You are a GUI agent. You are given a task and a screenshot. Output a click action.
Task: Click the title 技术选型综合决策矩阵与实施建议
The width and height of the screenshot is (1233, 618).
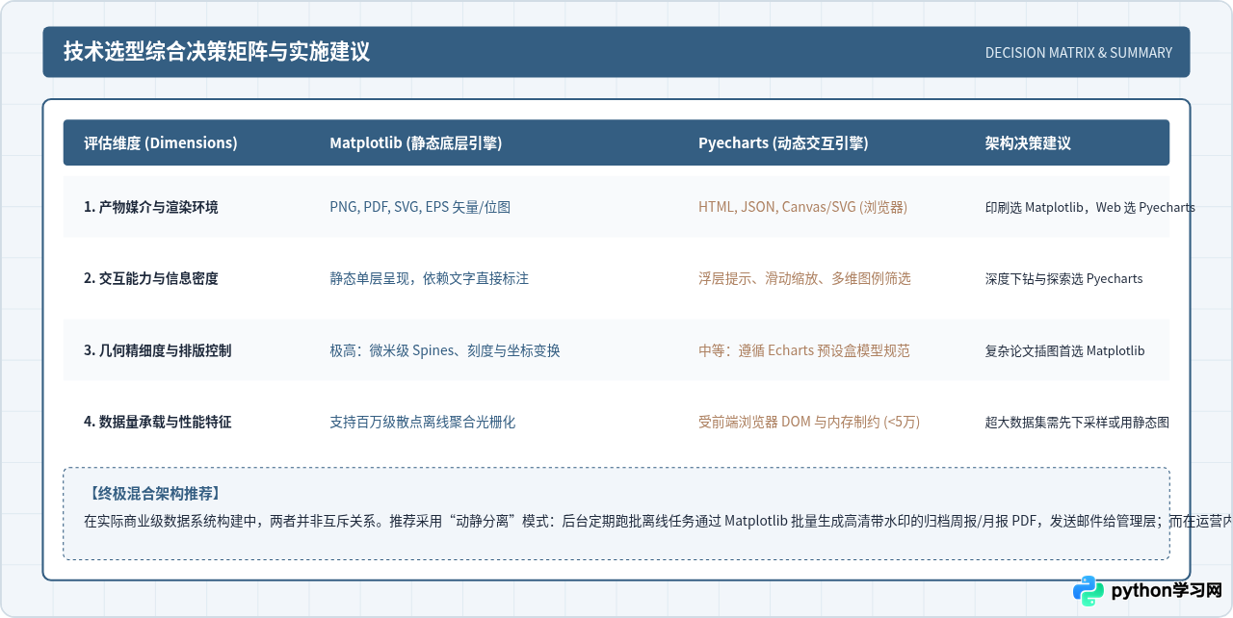click(x=217, y=52)
